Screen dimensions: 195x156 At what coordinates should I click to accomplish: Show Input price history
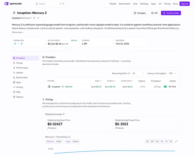[68, 141]
